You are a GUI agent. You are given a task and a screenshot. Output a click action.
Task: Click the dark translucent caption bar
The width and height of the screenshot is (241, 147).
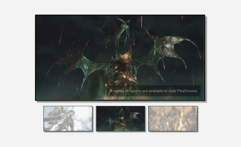pos(153,91)
